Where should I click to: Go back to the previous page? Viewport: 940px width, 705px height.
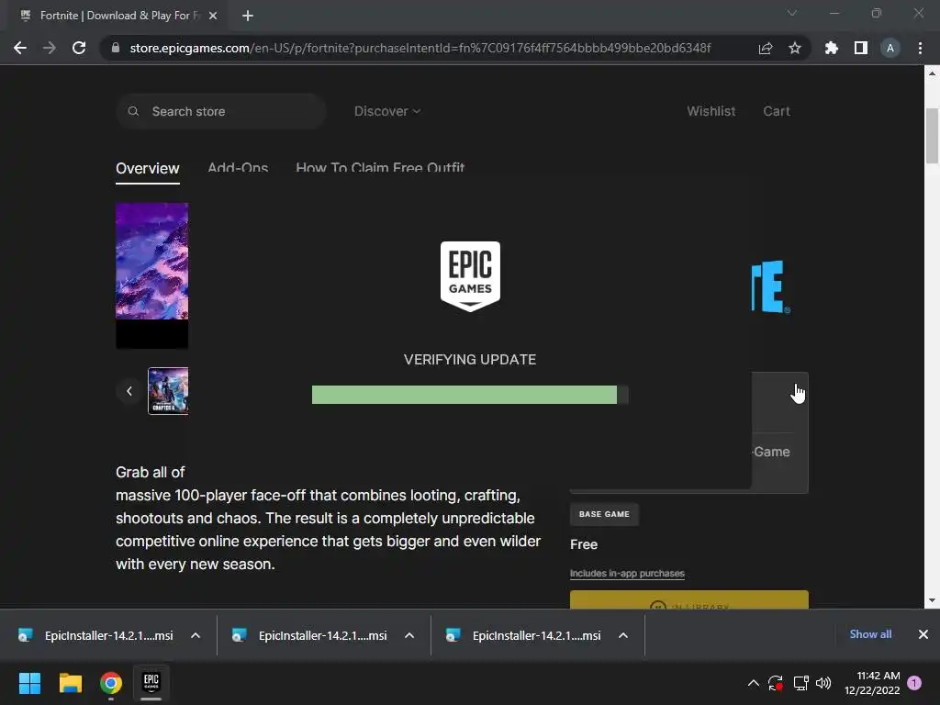20,48
